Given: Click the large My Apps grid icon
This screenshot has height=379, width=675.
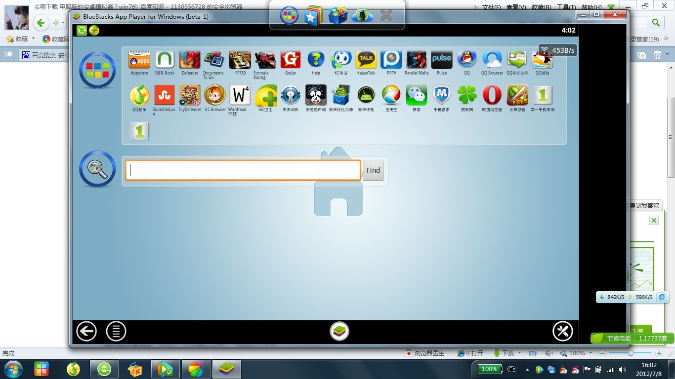Looking at the screenshot, I should pos(97,70).
